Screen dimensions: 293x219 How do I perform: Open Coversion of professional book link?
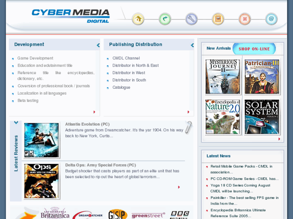[x=54, y=86]
